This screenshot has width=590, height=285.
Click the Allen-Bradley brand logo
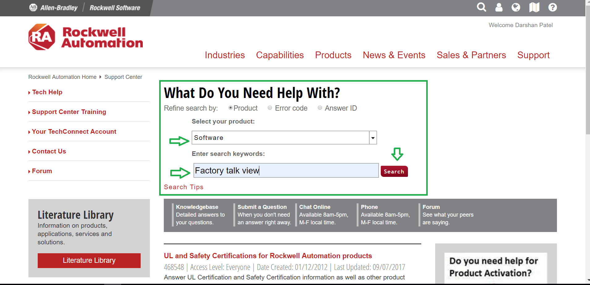point(53,8)
